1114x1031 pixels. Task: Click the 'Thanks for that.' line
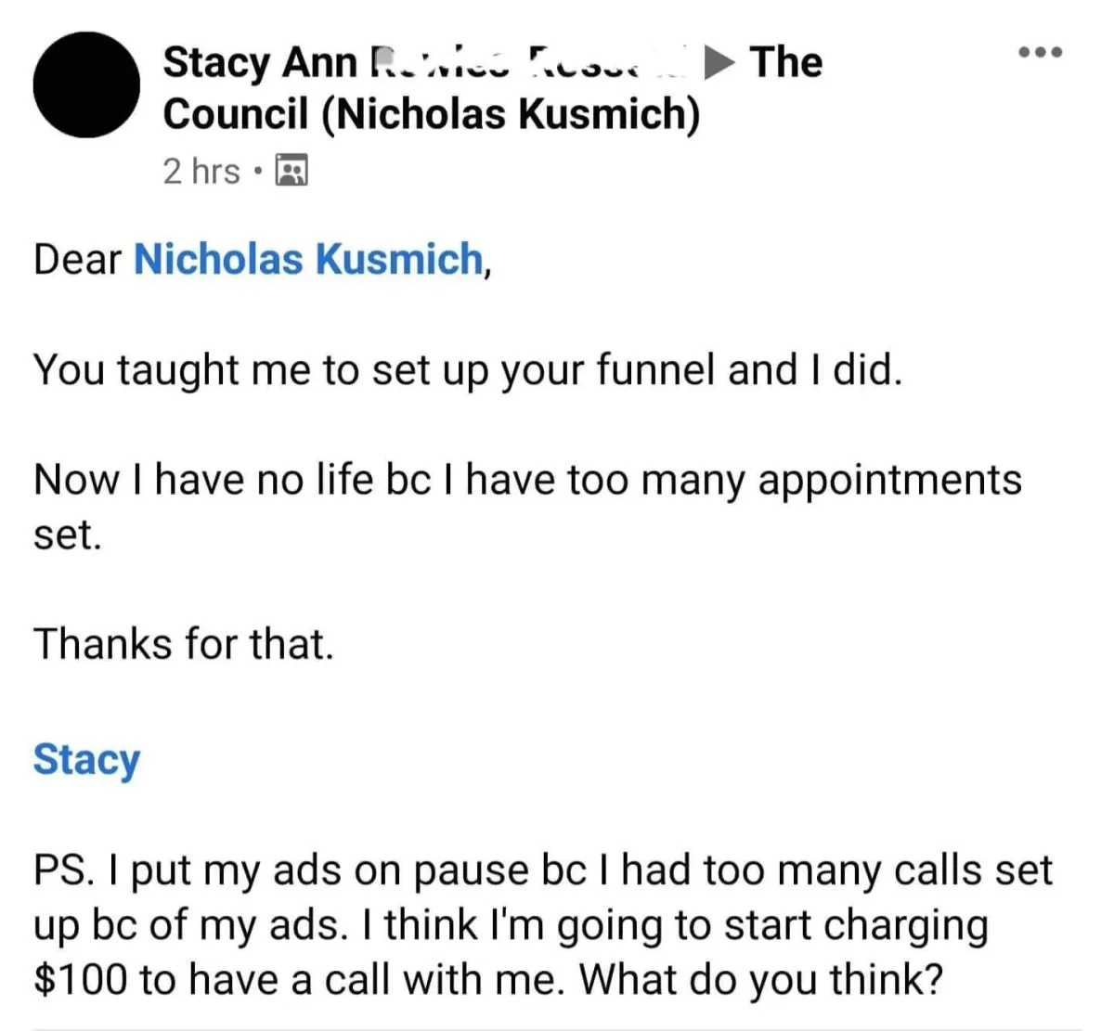tap(183, 644)
